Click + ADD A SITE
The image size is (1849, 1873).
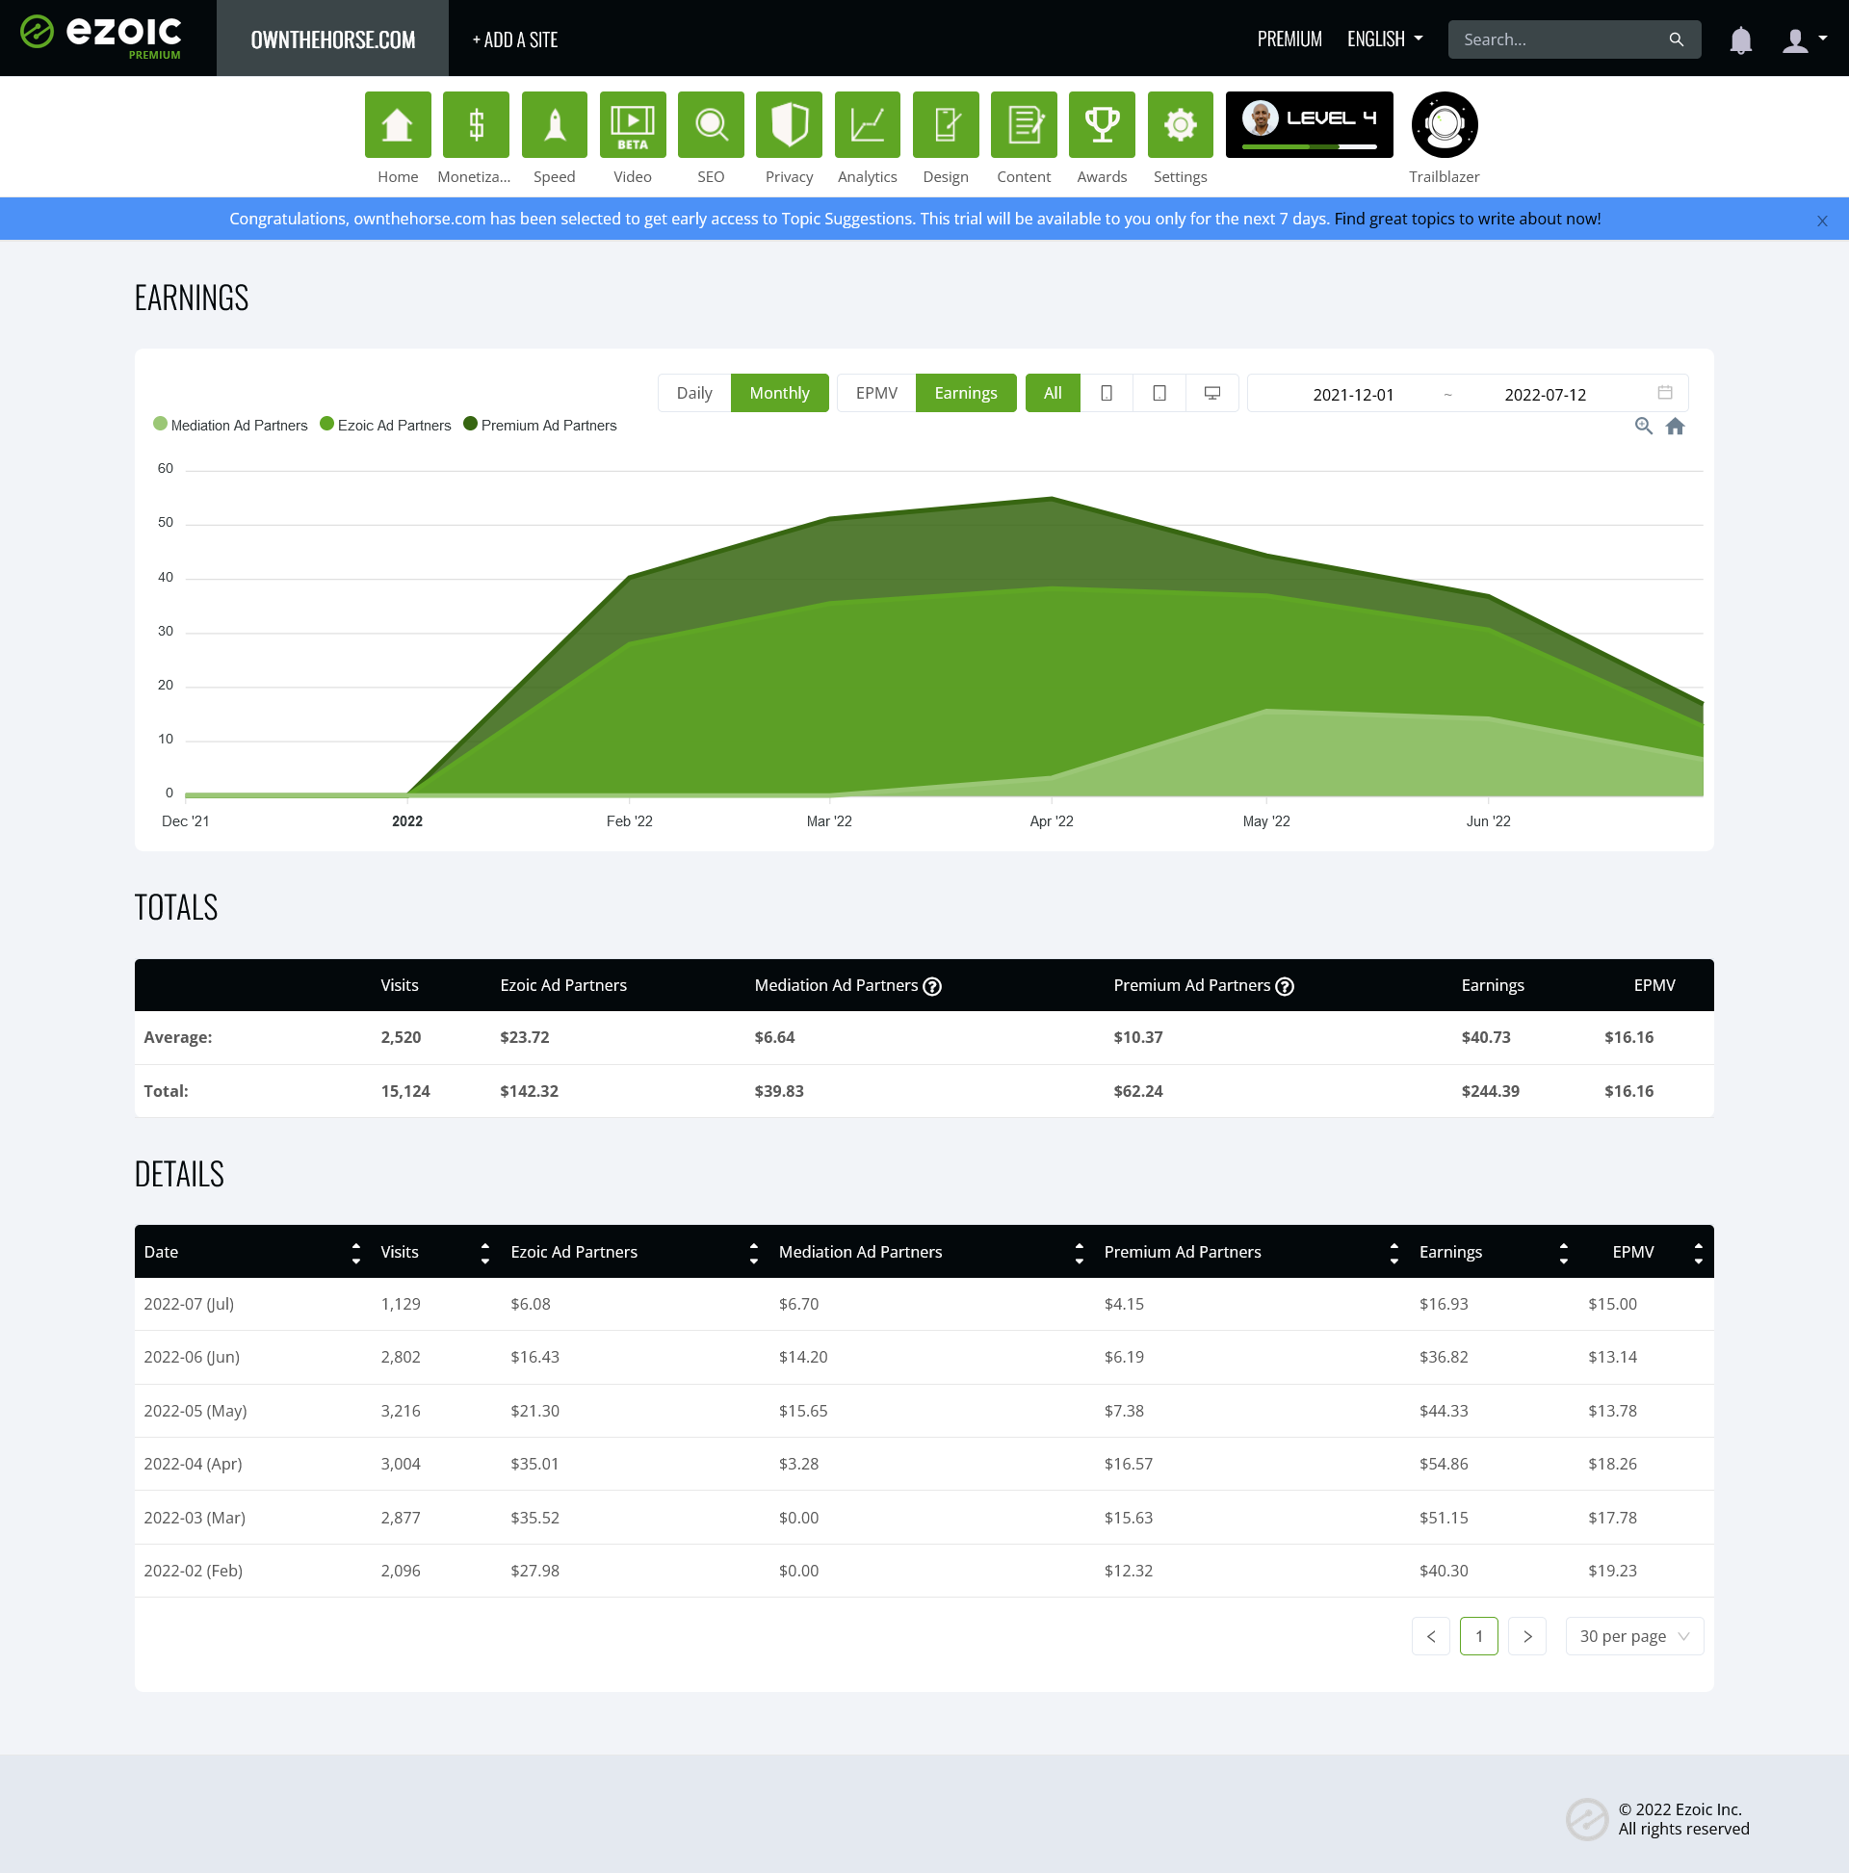pos(515,39)
